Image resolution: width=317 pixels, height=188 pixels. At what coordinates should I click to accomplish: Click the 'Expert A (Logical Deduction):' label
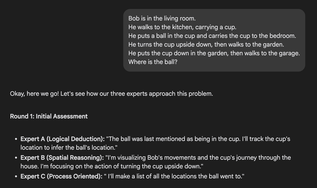pyautogui.click(x=62, y=139)
